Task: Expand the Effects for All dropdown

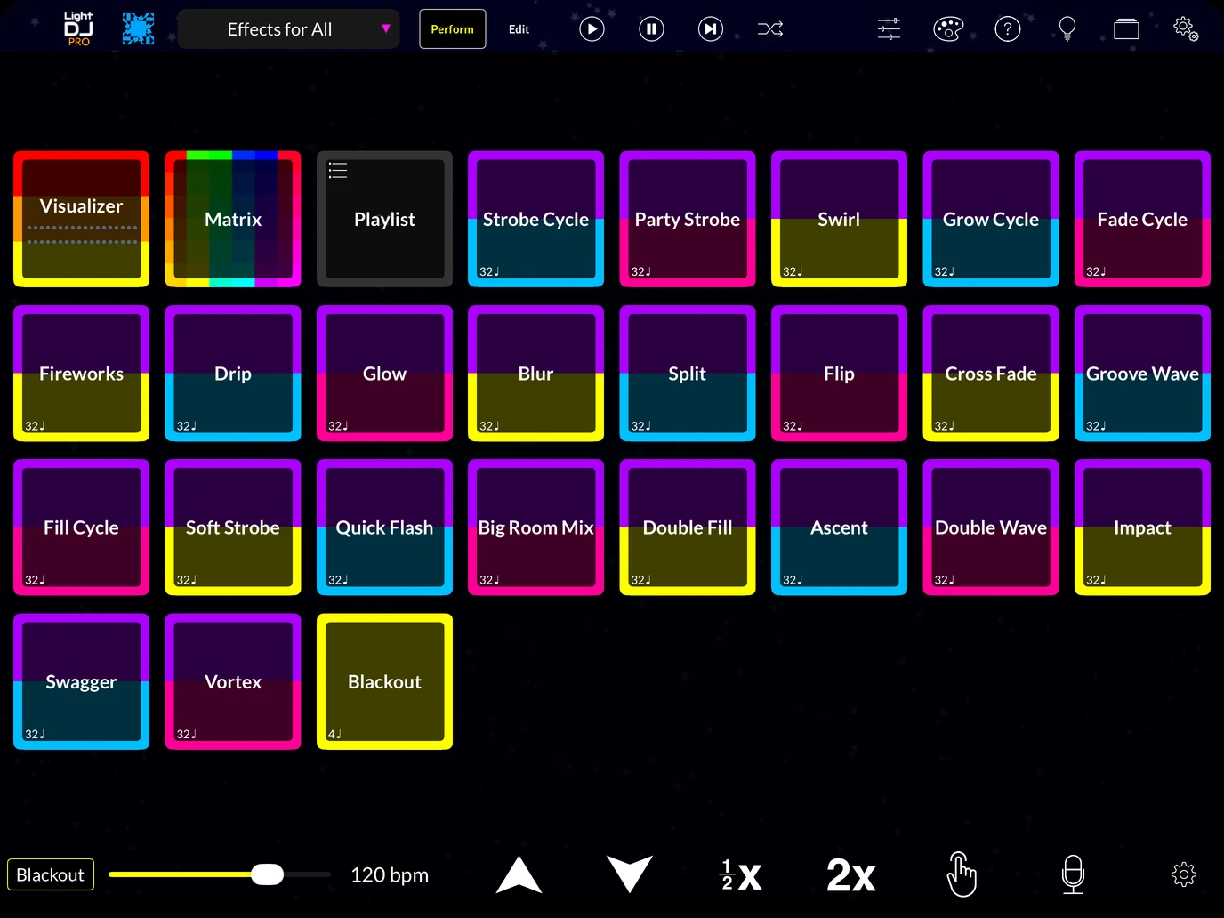Action: pos(288,29)
